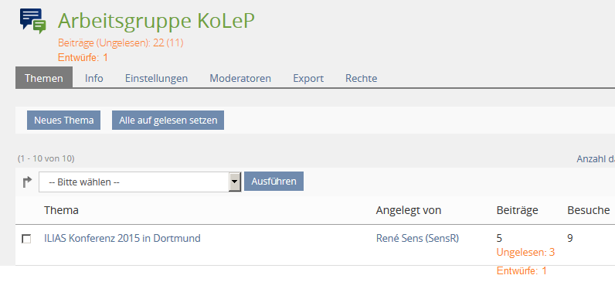Open ILIAS Konferenz 2015 in Dortmund thread
Viewport: 615px width, 299px height.
point(122,238)
